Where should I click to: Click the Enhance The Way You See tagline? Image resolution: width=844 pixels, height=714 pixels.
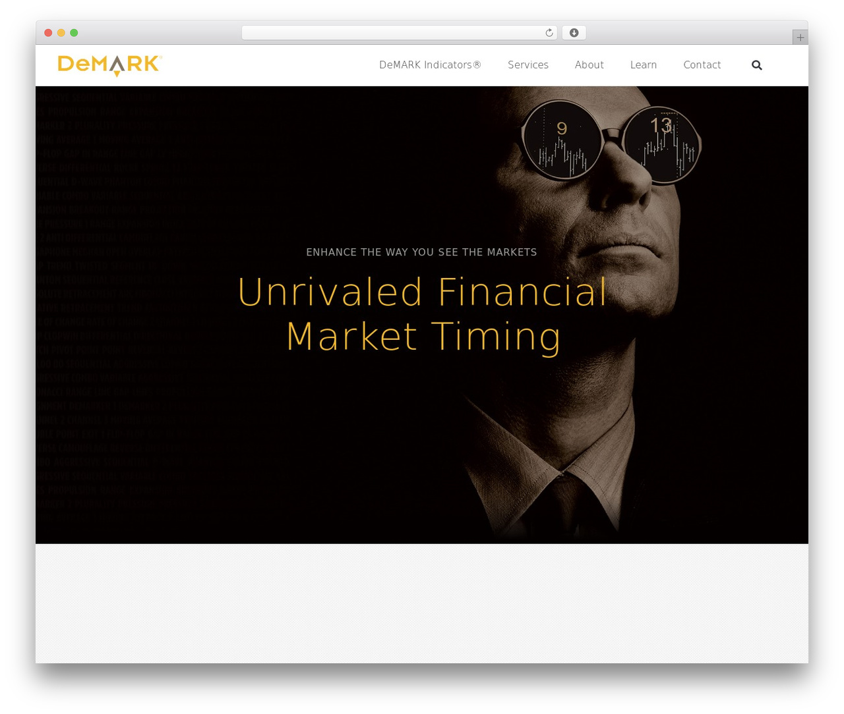coord(421,252)
